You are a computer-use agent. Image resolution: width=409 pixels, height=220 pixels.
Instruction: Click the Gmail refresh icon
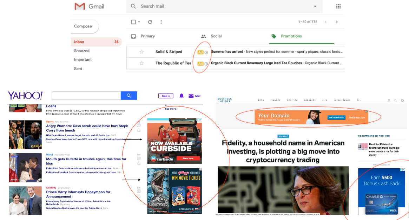point(150,22)
